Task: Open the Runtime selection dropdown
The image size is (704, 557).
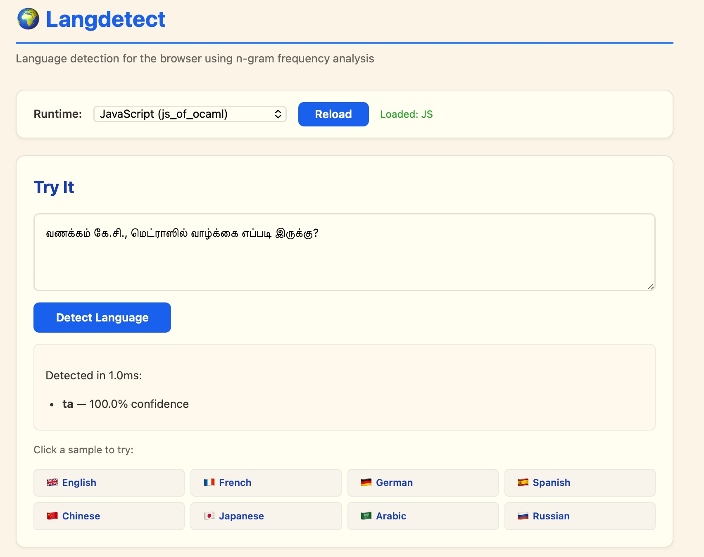Action: (x=190, y=114)
